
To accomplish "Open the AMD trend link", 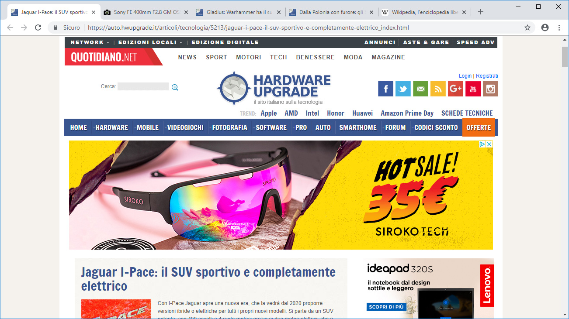I will pos(291,113).
